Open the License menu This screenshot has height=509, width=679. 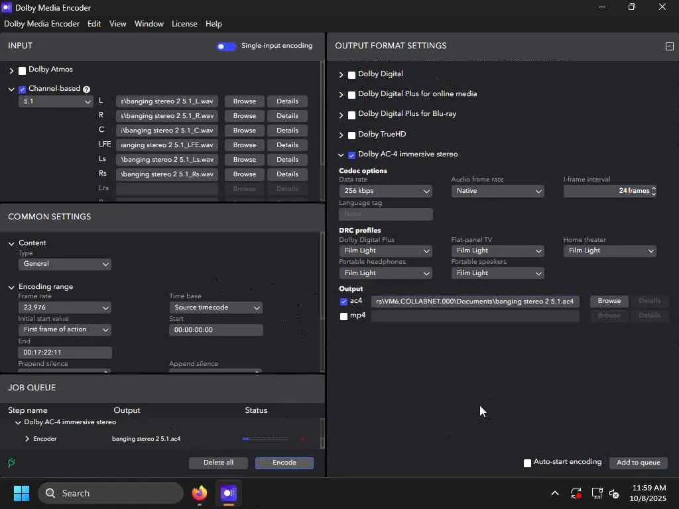point(184,24)
